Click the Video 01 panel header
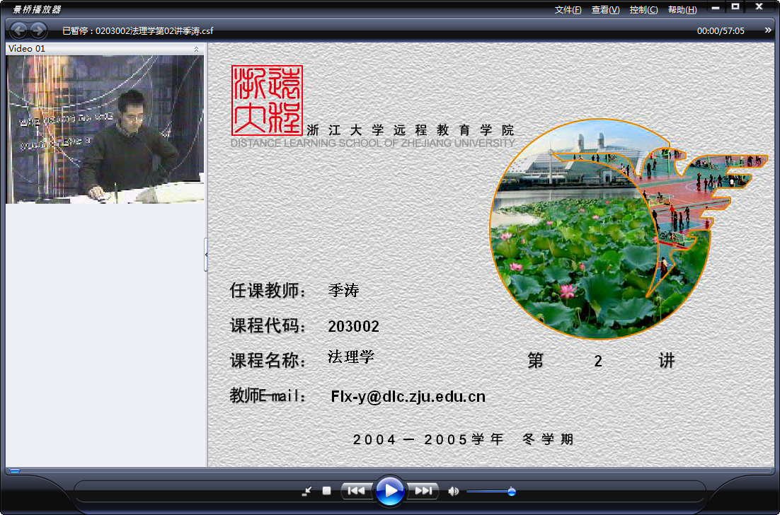Viewport: 780px width, 515px height. (105, 49)
